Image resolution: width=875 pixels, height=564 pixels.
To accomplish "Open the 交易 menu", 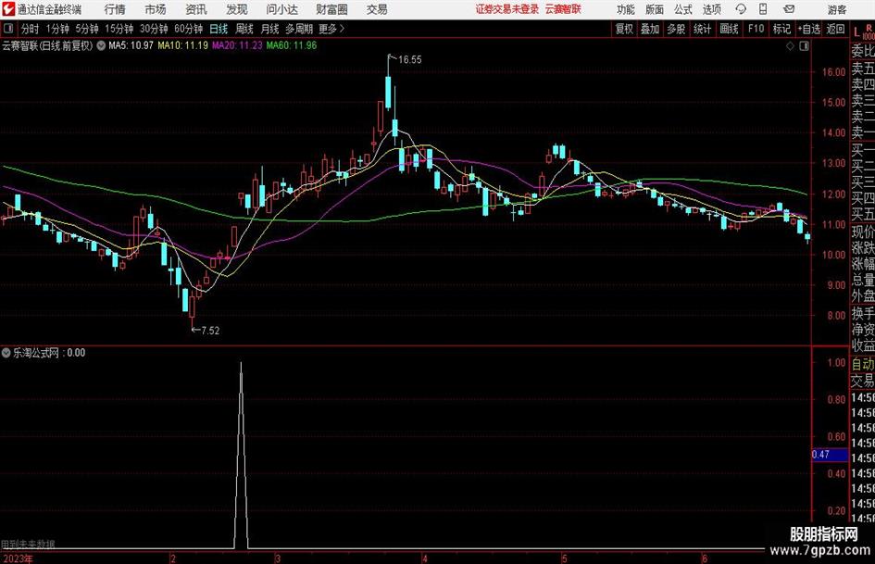I will point(377,9).
